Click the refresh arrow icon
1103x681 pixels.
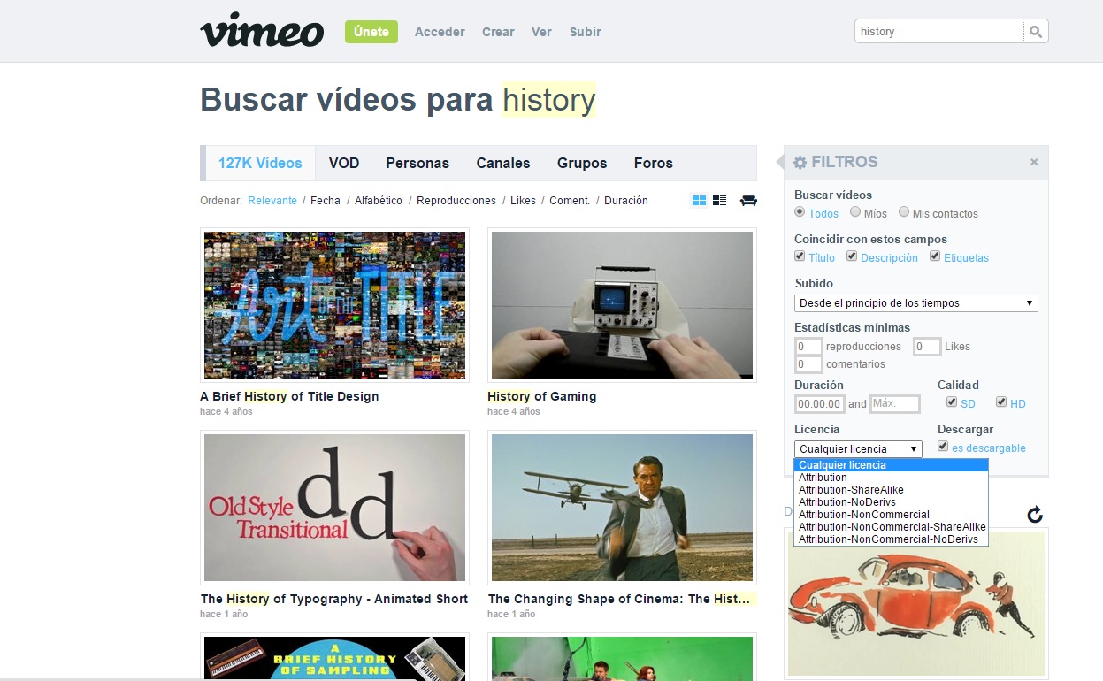[x=1035, y=515]
